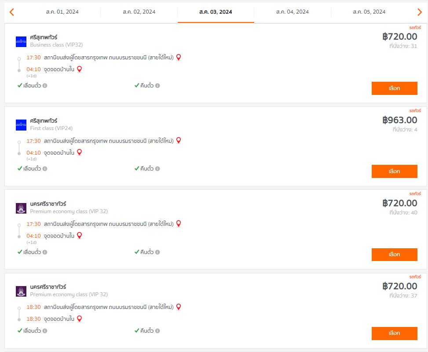Click info icon next to first trip's คืนตั๋ว
Image resolution: width=428 pixels, height=352 pixels.
point(157,86)
